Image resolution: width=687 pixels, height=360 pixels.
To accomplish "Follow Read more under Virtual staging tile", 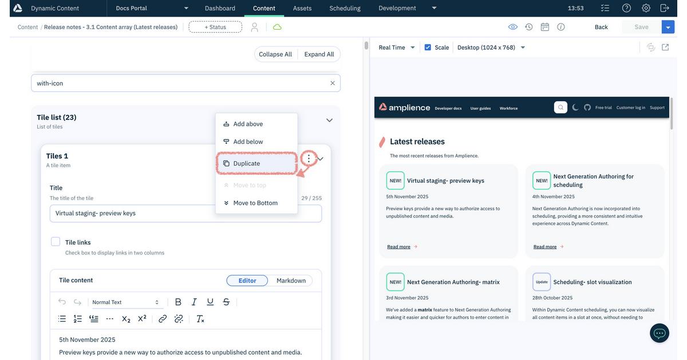I will [398, 247].
